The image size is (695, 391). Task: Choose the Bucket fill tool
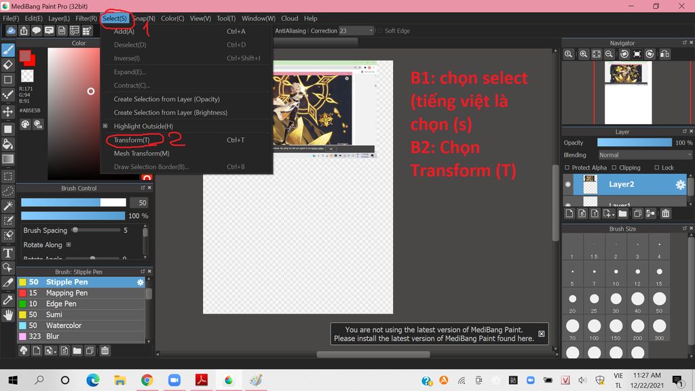pyautogui.click(x=8, y=144)
